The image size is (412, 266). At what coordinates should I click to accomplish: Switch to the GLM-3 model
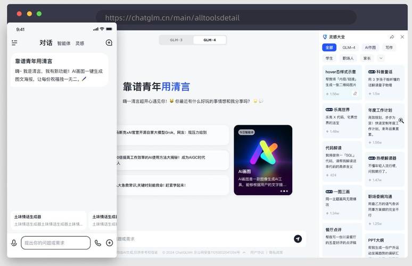tap(176, 40)
